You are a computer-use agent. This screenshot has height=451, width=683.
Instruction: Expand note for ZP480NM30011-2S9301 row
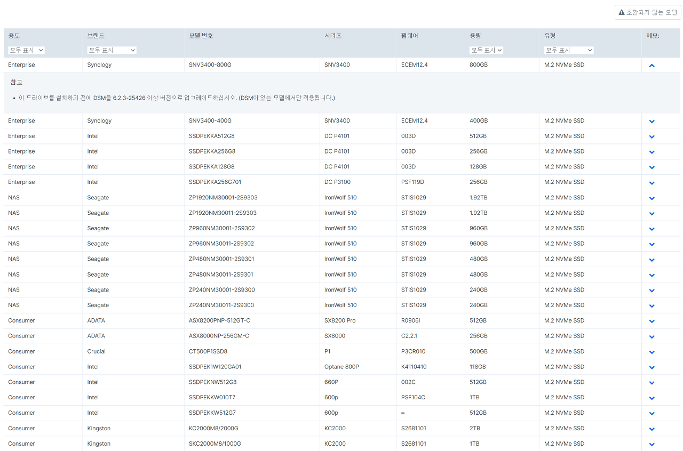tap(652, 275)
